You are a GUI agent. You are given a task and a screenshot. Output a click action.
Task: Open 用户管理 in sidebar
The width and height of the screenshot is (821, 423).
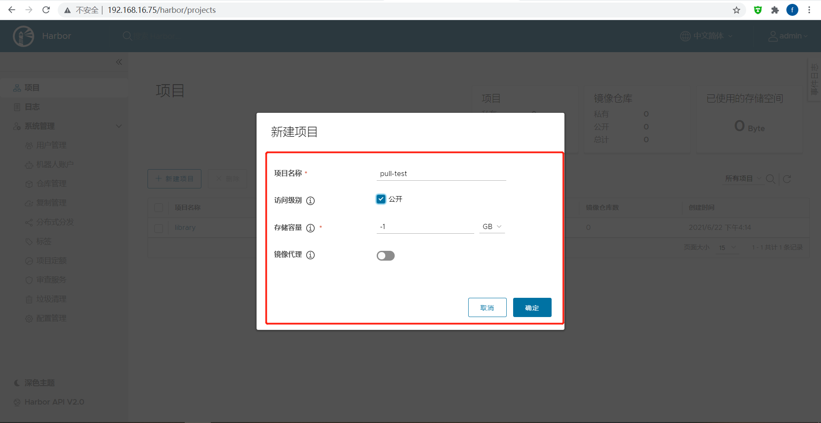click(x=51, y=145)
